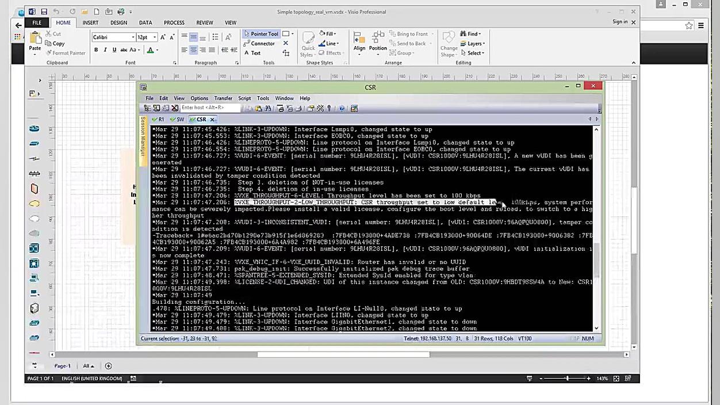
Task: Click the All pages button
Action: coord(88,366)
